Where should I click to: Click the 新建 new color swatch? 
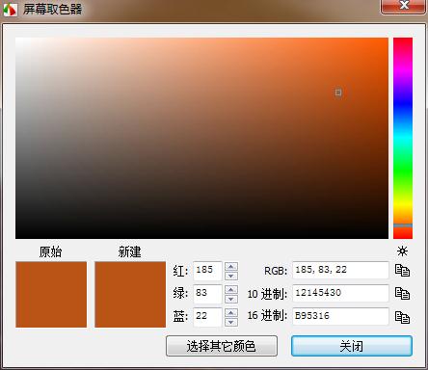[130, 295]
